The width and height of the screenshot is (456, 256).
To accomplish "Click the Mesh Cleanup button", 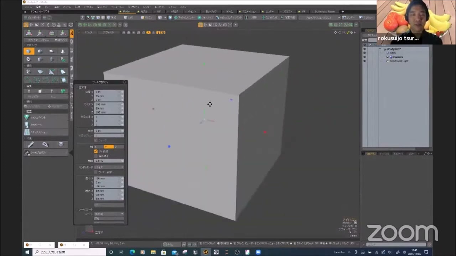I will point(38,40).
